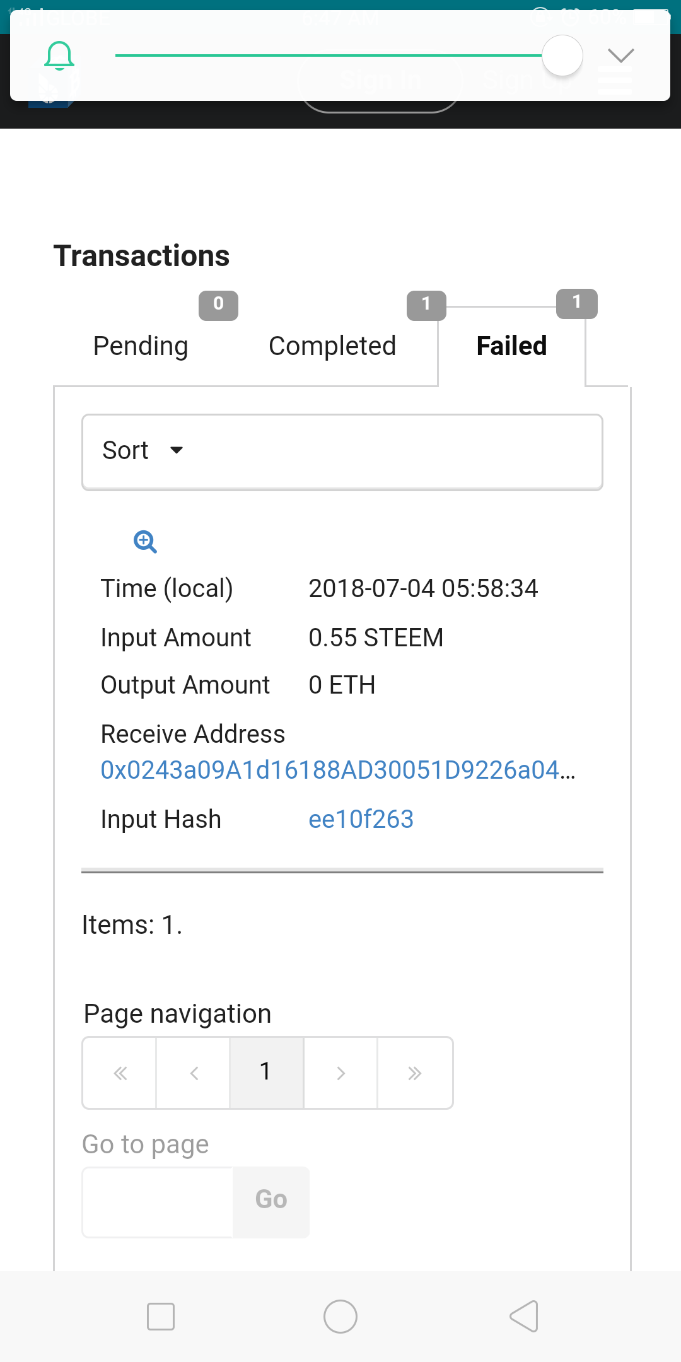This screenshot has width=681, height=1362.
Task: Click the brightness slider handle
Action: point(562,55)
